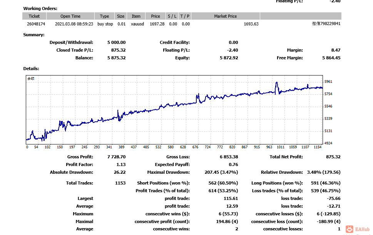
Task: Click the Balance value 5 875.32
Action: click(x=116, y=58)
